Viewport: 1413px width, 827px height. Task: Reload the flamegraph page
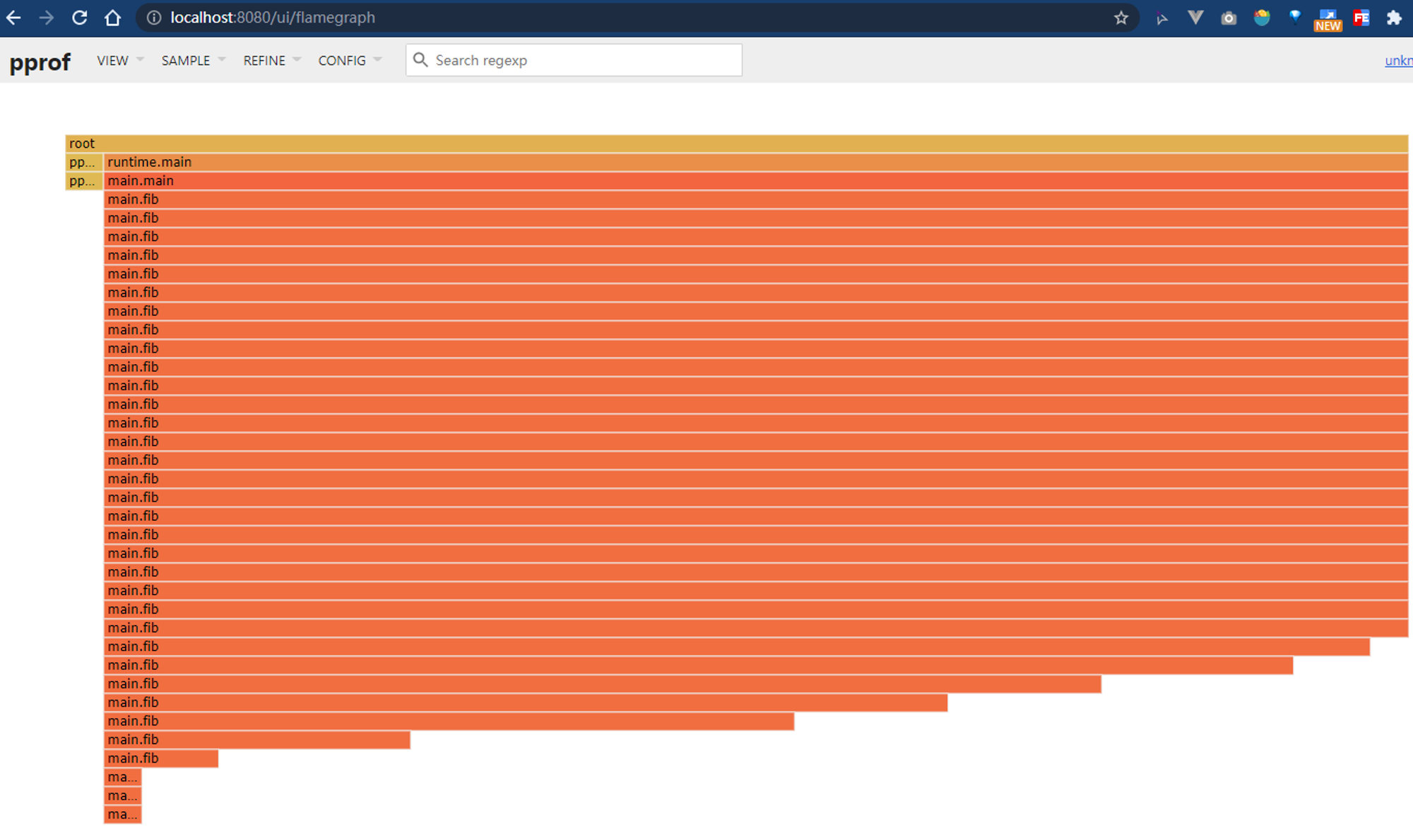click(80, 18)
